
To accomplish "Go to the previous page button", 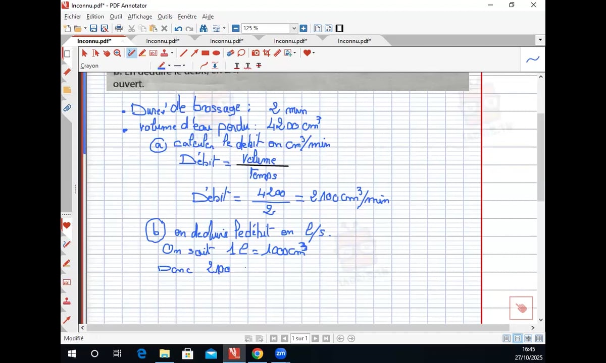I will (x=284, y=338).
